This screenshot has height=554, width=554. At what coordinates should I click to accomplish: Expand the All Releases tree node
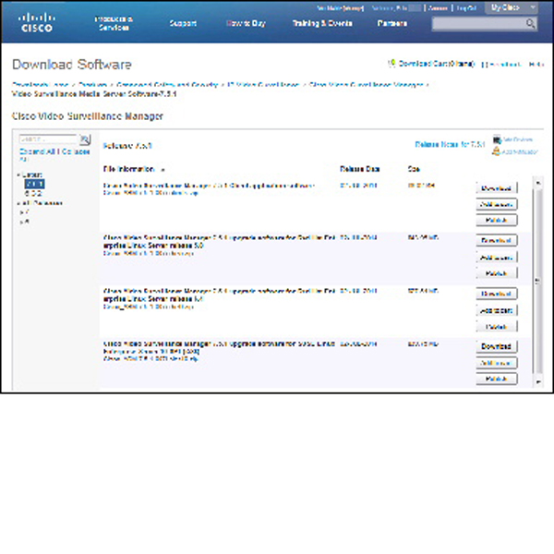tap(18, 203)
